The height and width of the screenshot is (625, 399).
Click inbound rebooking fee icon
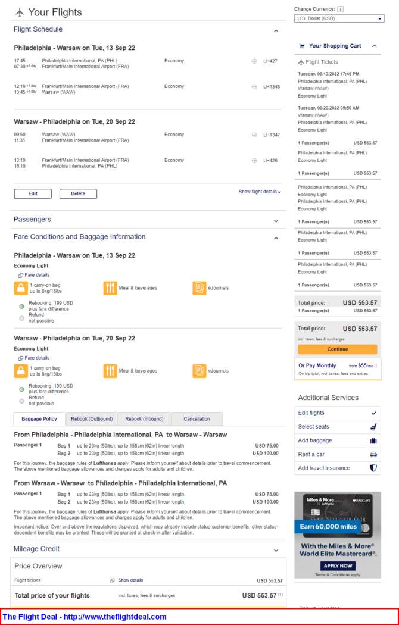pyautogui.click(x=22, y=389)
